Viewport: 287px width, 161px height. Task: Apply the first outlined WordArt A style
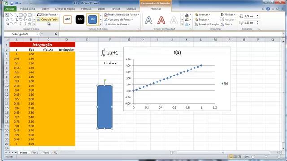point(148,20)
